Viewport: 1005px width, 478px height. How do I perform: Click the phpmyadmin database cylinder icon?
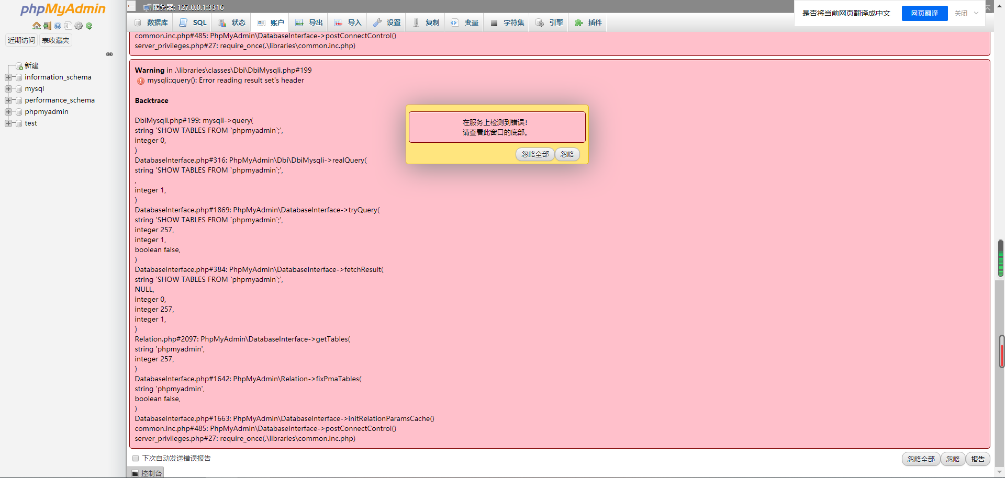click(19, 112)
